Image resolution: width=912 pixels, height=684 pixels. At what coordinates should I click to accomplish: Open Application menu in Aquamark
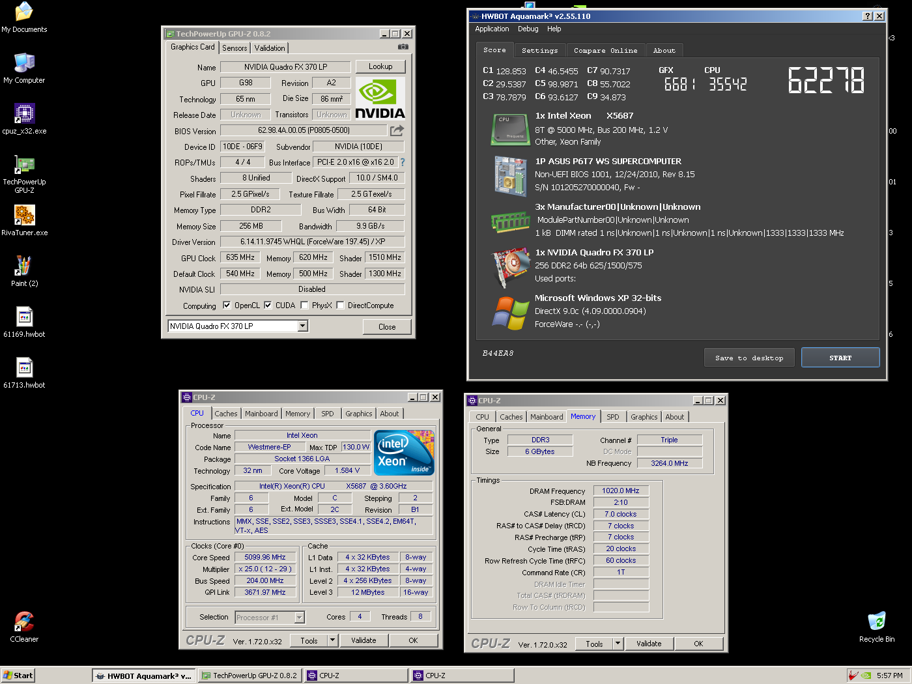point(492,29)
